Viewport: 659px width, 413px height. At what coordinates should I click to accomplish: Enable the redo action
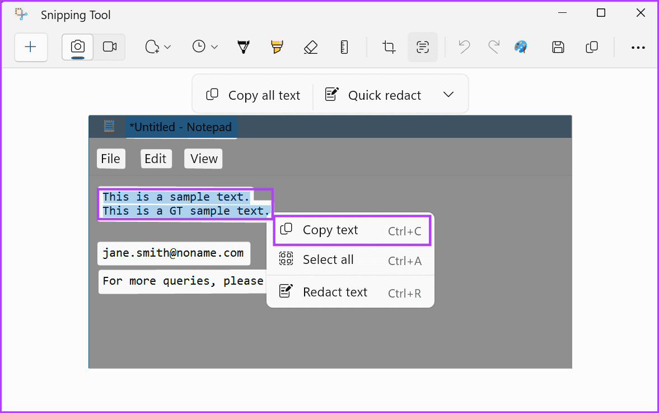(494, 47)
